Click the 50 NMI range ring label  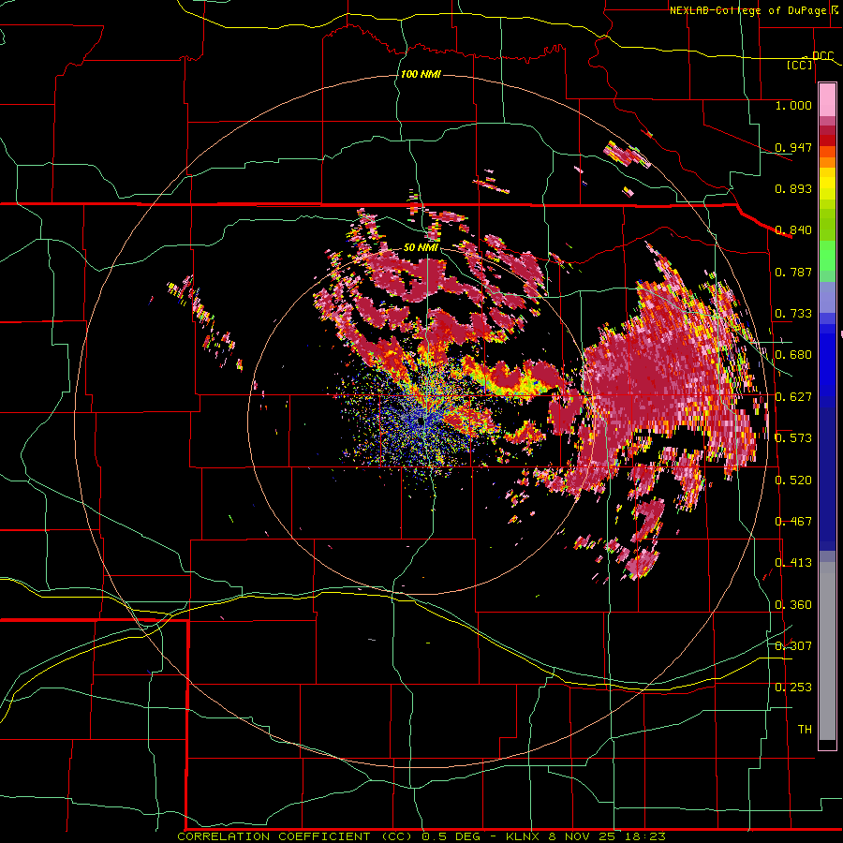pos(421,247)
